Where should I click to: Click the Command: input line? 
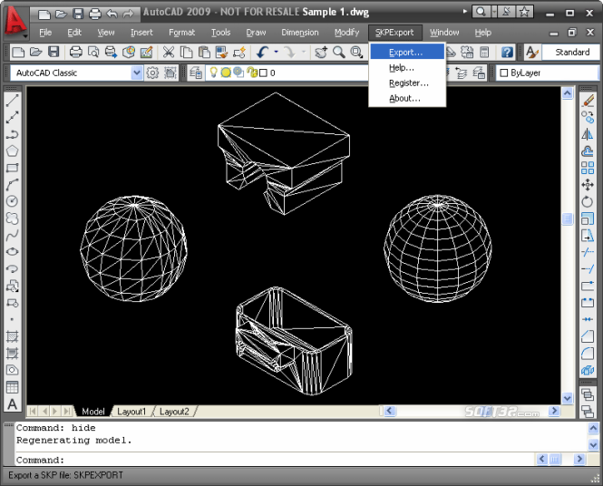[x=275, y=460]
